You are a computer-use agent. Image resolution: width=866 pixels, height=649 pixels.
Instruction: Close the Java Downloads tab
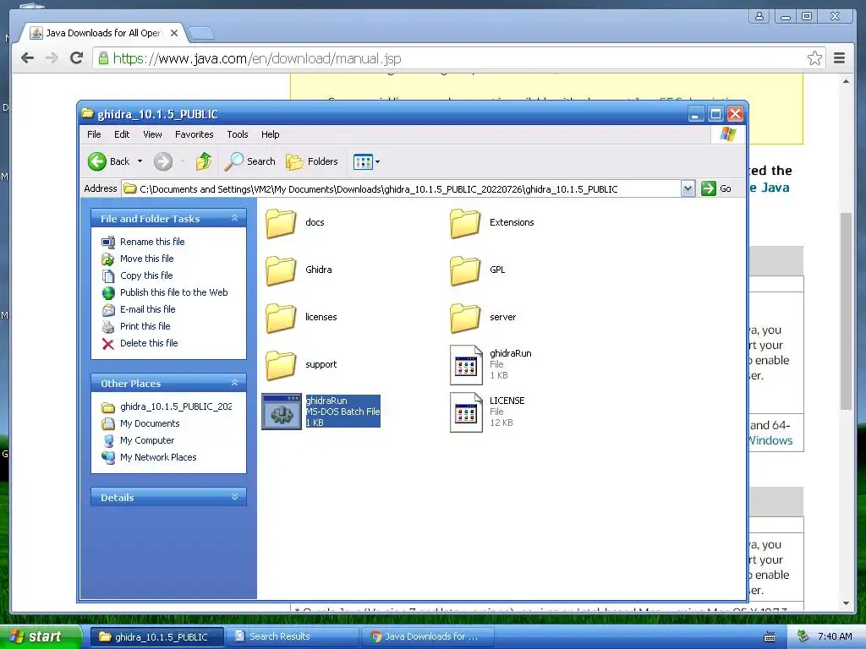click(x=174, y=33)
